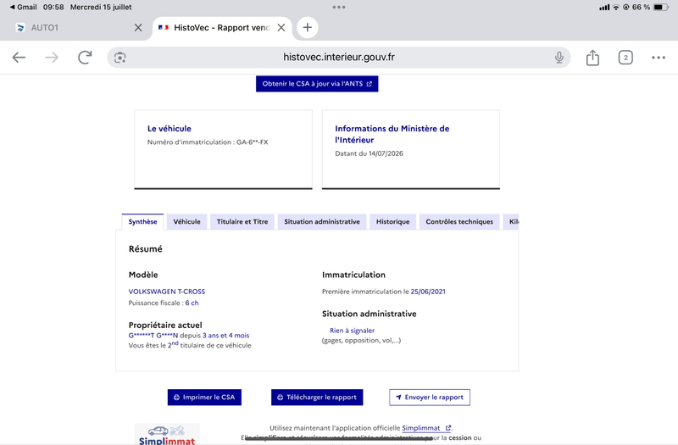Close the AUTO1 tab
The width and height of the screenshot is (678, 445).
pyautogui.click(x=138, y=28)
